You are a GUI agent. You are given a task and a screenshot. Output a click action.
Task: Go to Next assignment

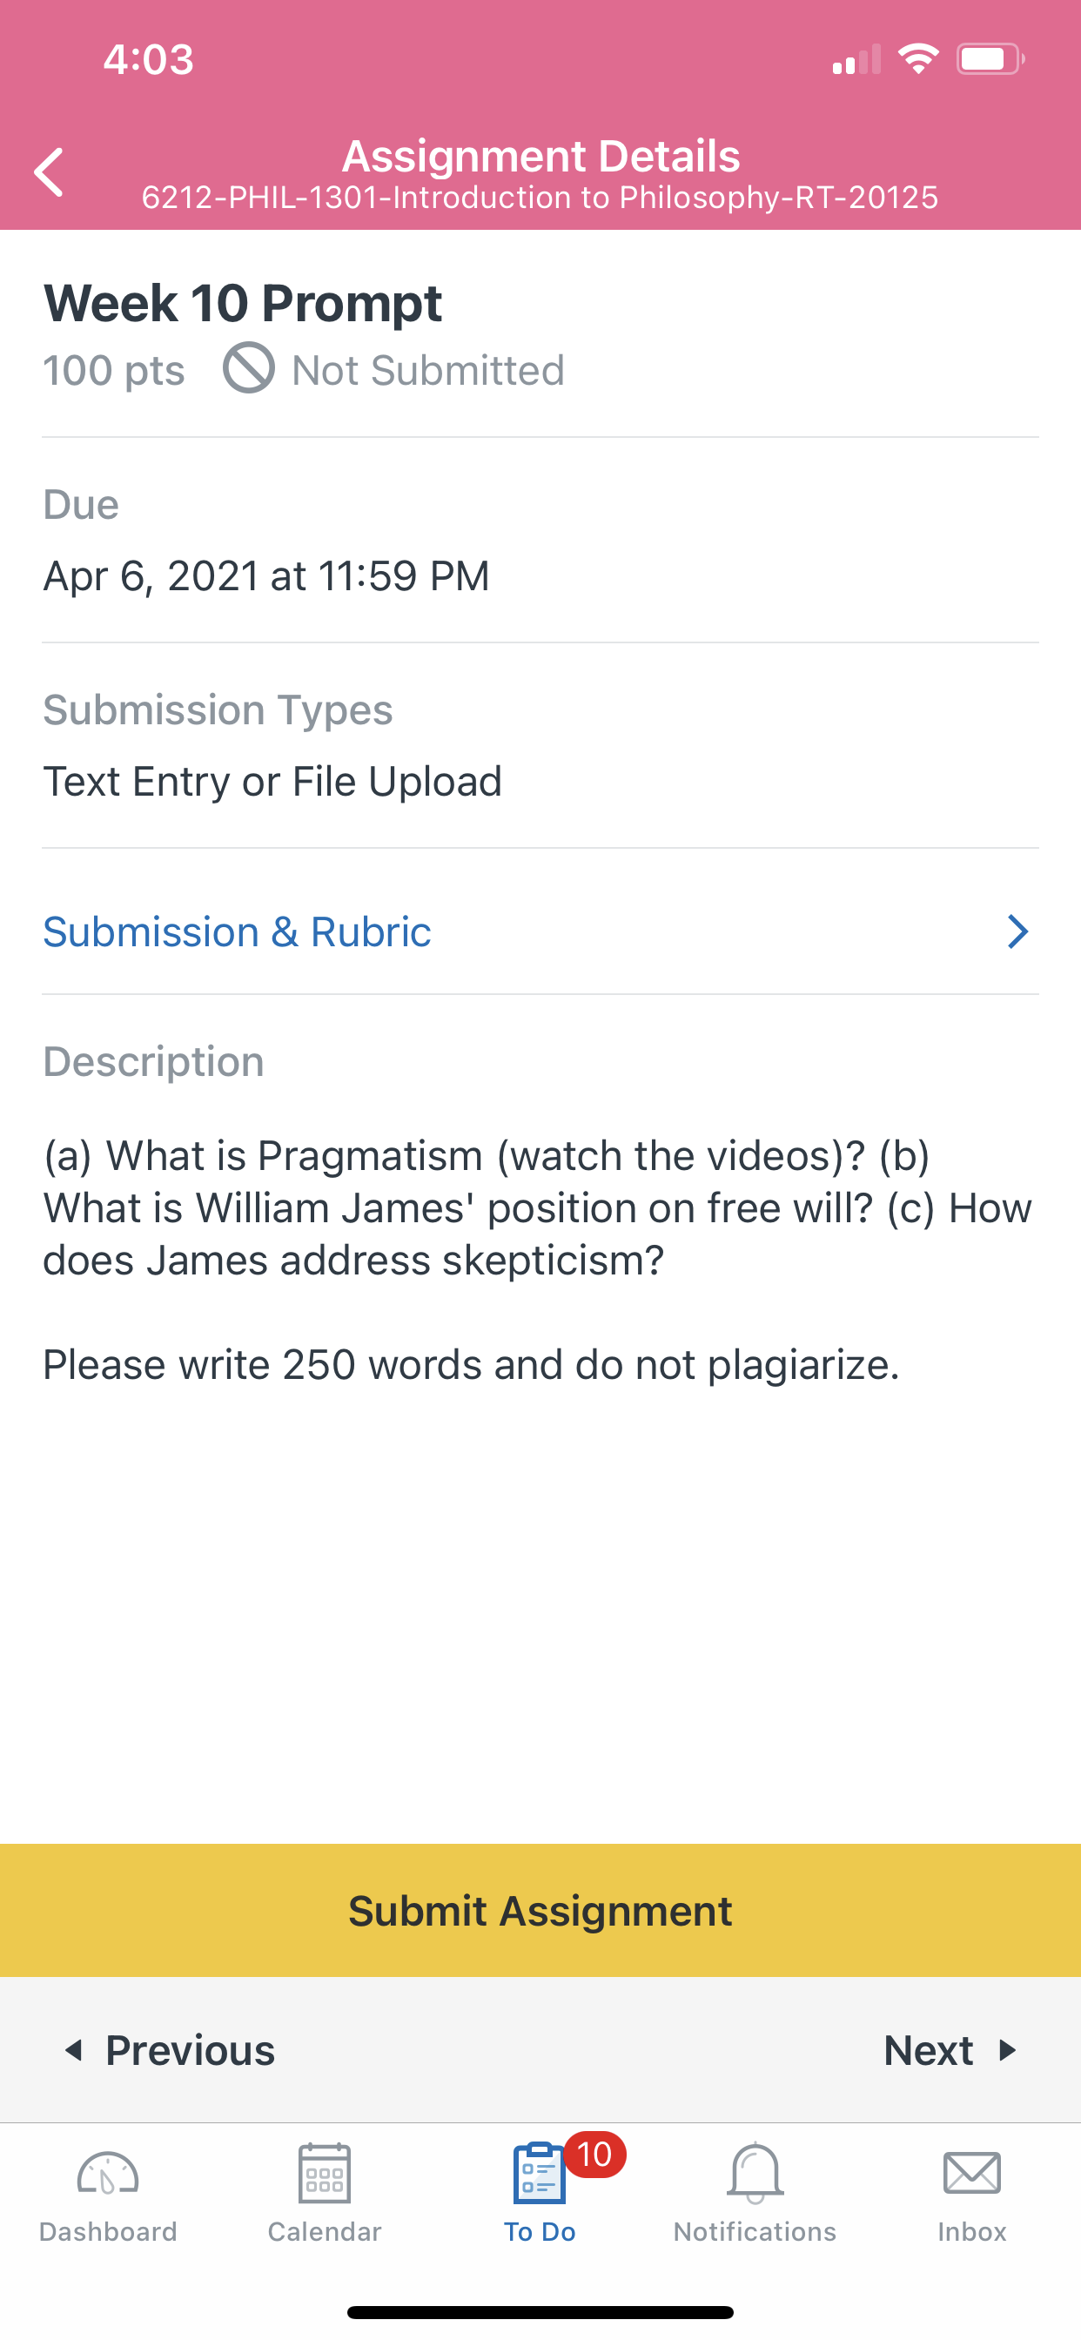[x=950, y=2050]
